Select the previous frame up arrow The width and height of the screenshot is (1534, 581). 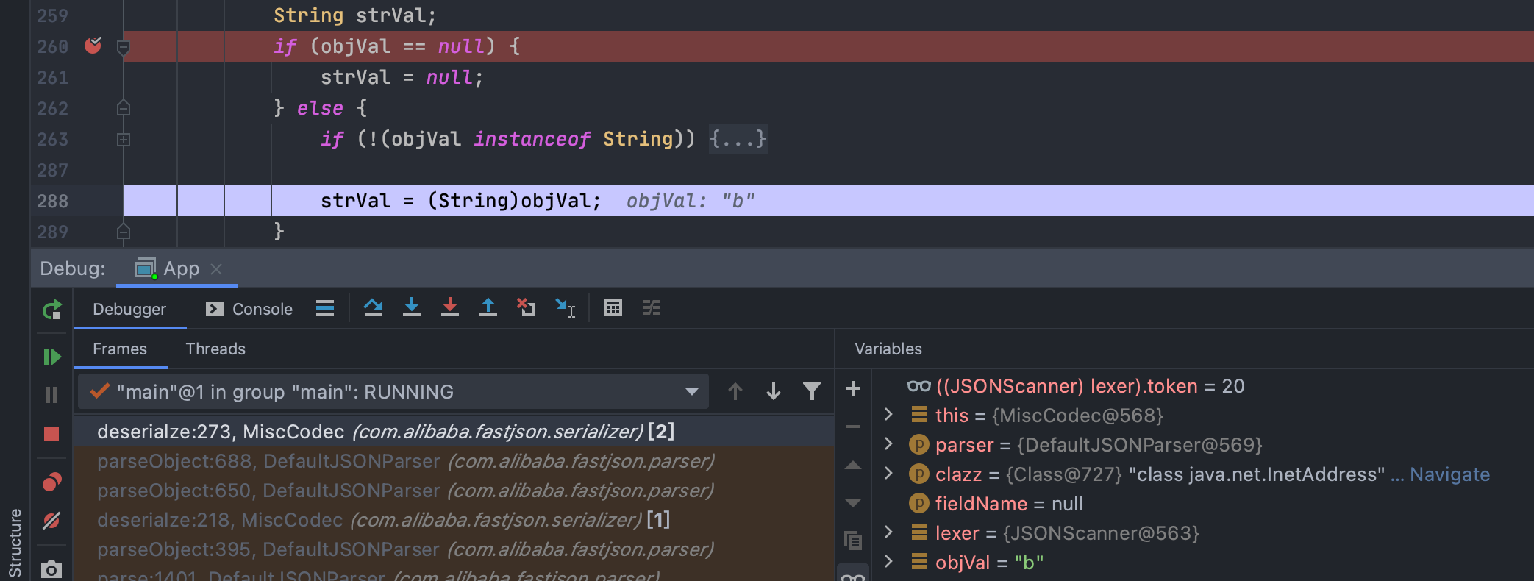(735, 391)
